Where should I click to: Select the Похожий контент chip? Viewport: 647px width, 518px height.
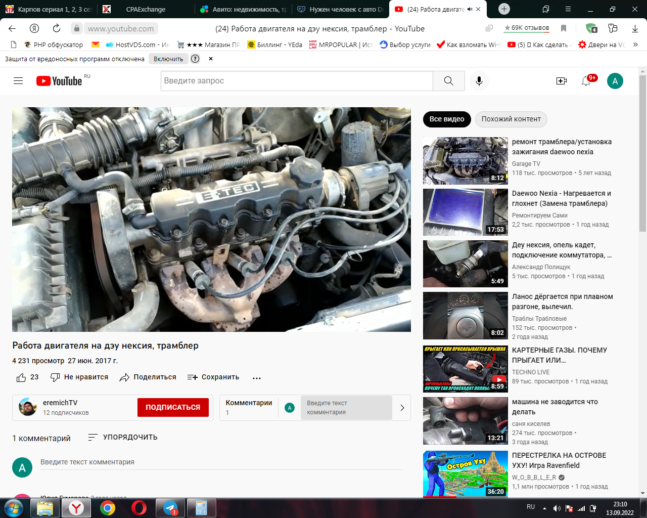pos(511,119)
